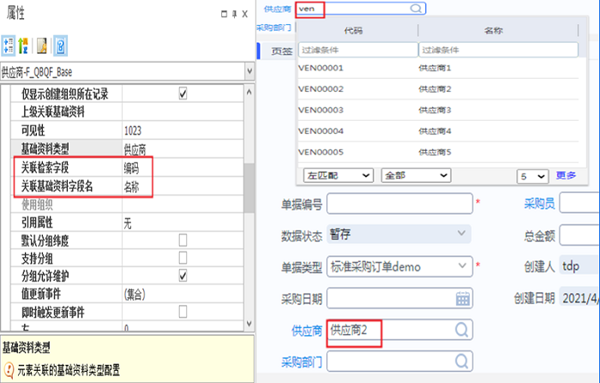The width and height of the screenshot is (600, 383).
Task: Toggle 分组允许维护 checkbox
Action: pos(183,276)
